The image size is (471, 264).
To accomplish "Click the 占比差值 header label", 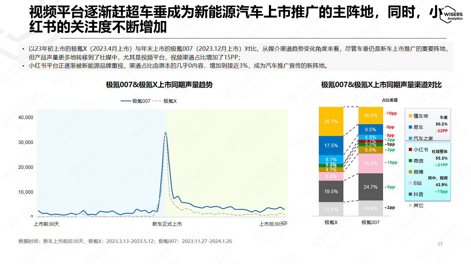I will click(x=390, y=100).
